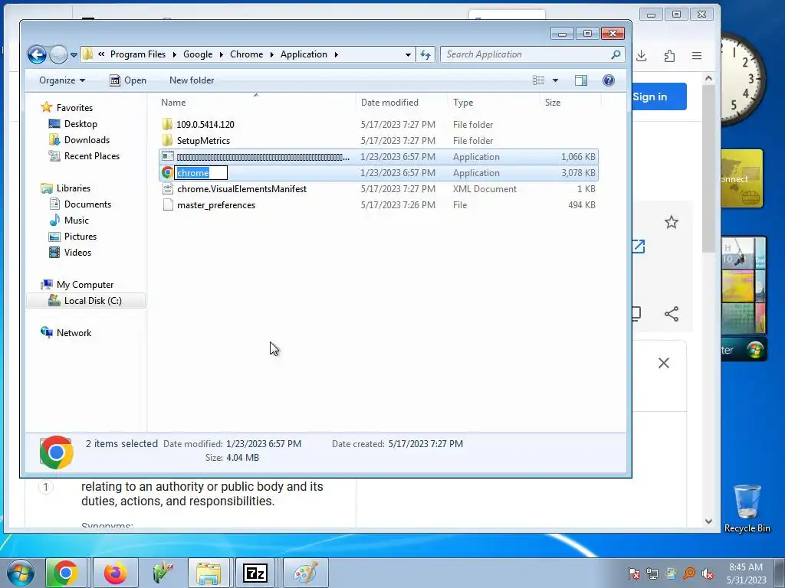
Task: Open browser extensions puzzle icon
Action: (x=669, y=55)
